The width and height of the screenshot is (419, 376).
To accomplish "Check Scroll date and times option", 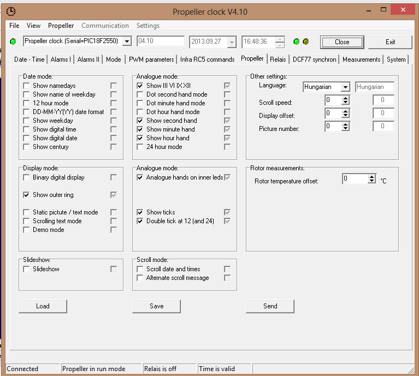I will click(140, 269).
